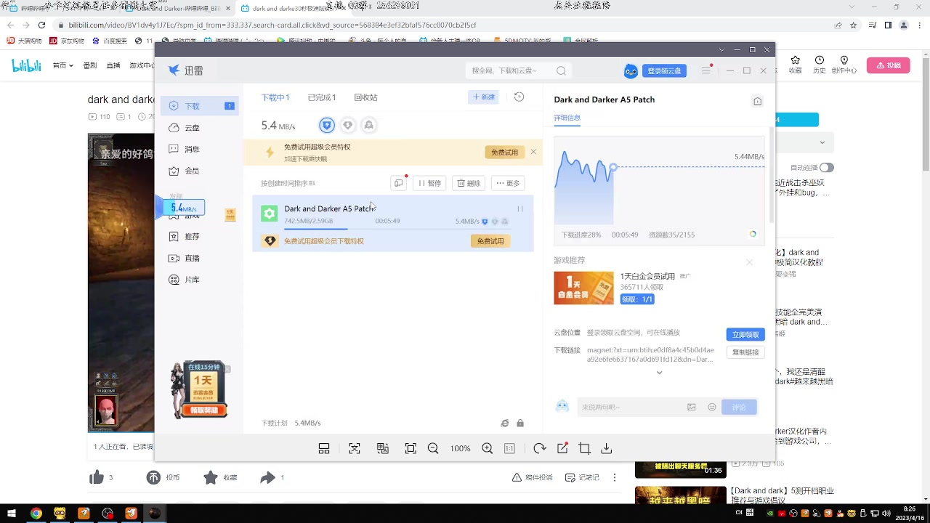The image size is (930, 523).
Task: Select the crop tool in viewer toolbar
Action: pos(584,449)
